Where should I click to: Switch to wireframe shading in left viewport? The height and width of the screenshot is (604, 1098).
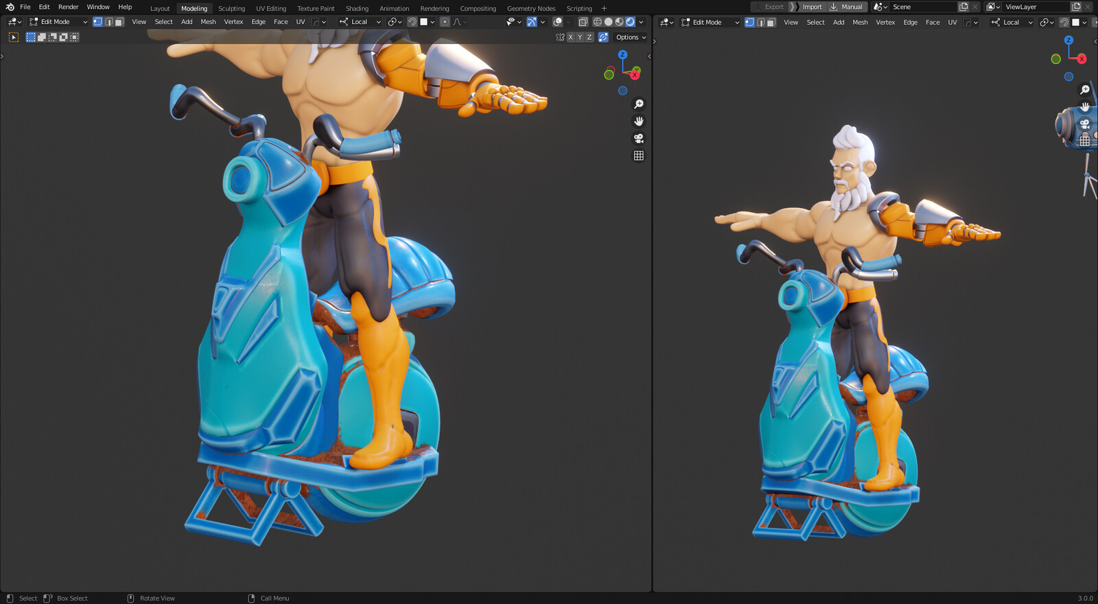click(x=597, y=22)
